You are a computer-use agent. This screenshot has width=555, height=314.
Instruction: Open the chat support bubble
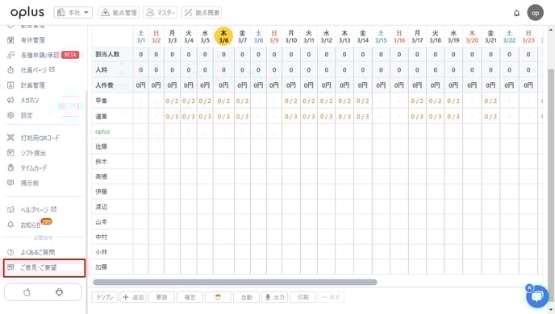537,296
